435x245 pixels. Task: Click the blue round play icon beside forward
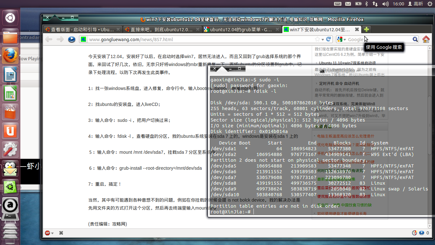[72, 39]
